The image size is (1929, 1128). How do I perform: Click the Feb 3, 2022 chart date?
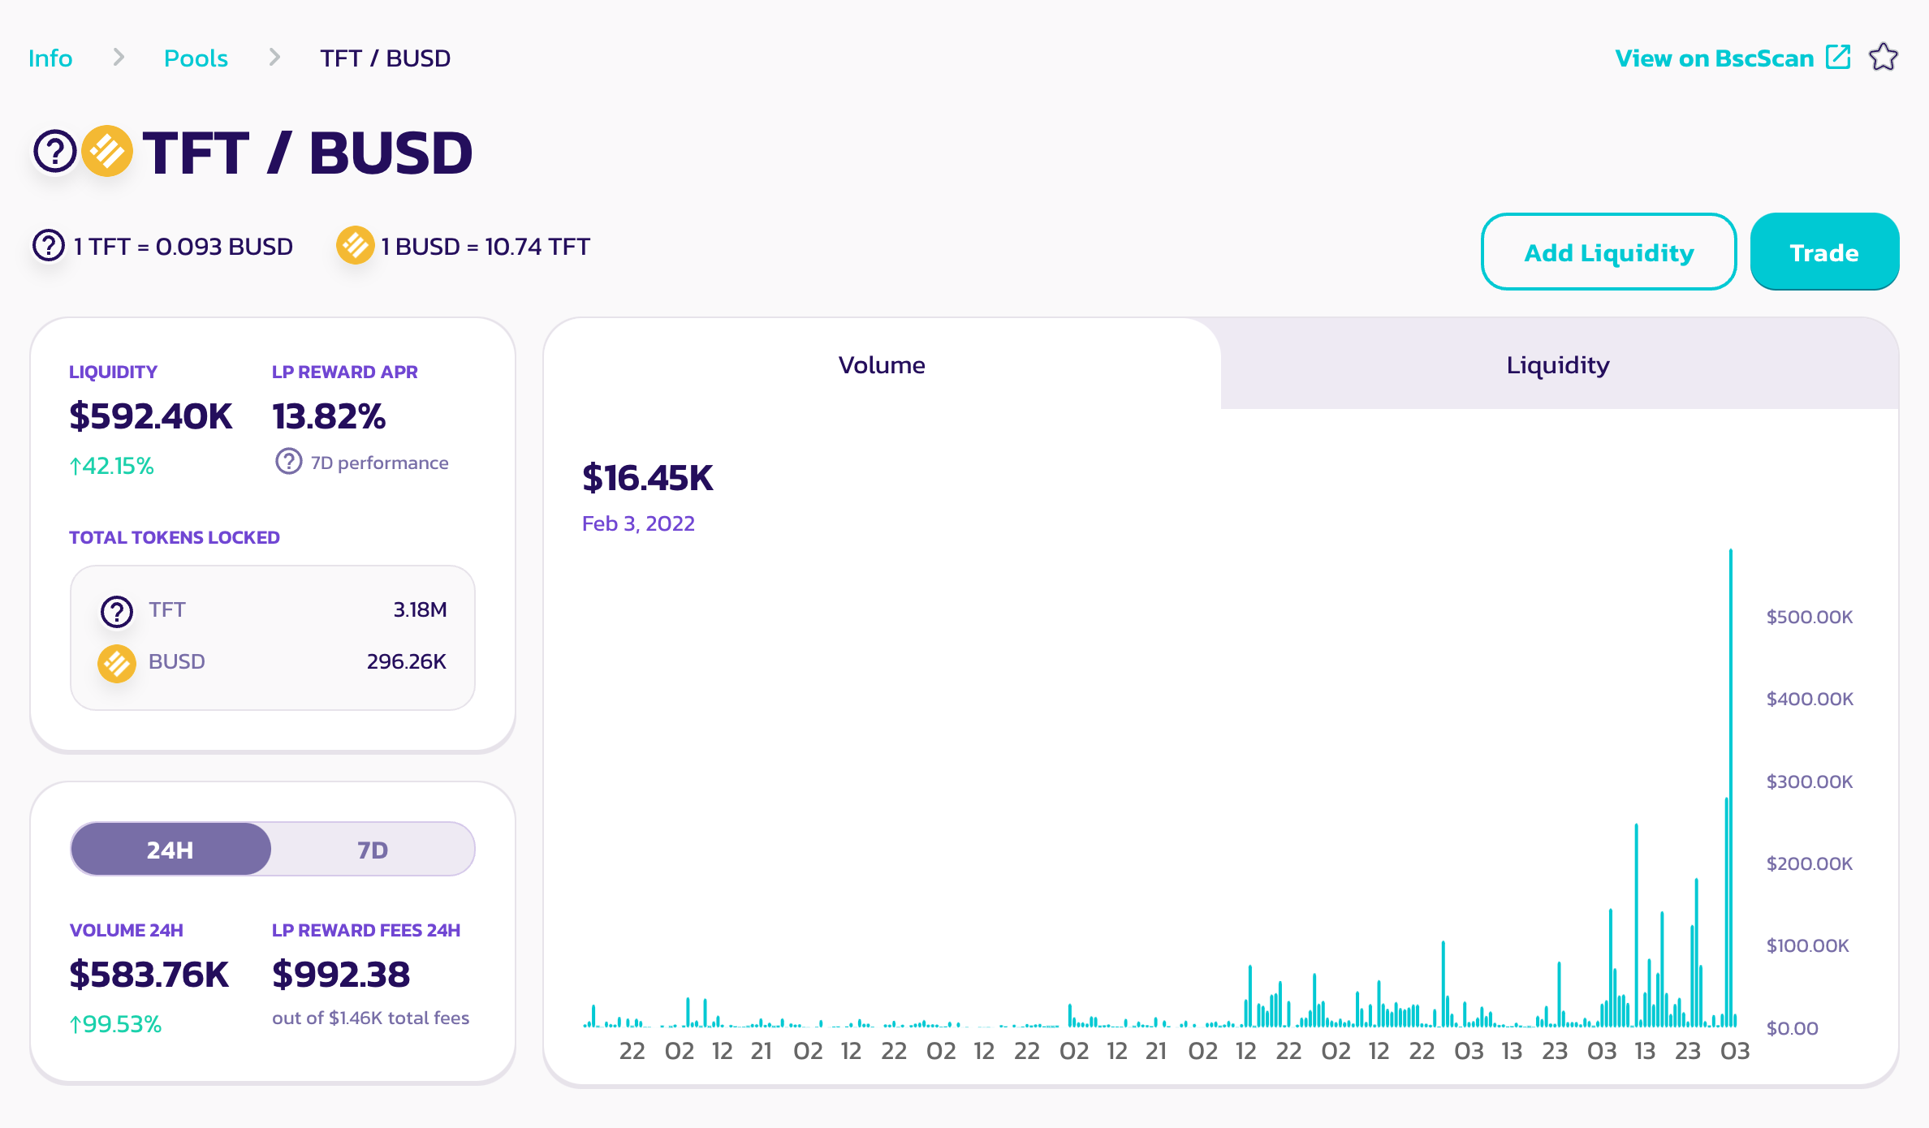pos(638,523)
